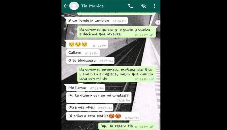Tap the 'mañana alas 3' green message
This screenshot has width=227, height=130.
pos(116,74)
